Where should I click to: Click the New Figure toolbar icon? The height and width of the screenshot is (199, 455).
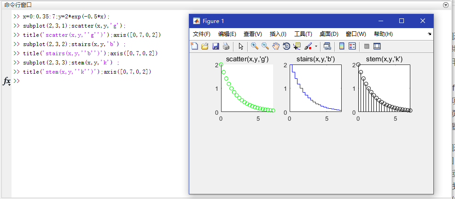(x=194, y=46)
